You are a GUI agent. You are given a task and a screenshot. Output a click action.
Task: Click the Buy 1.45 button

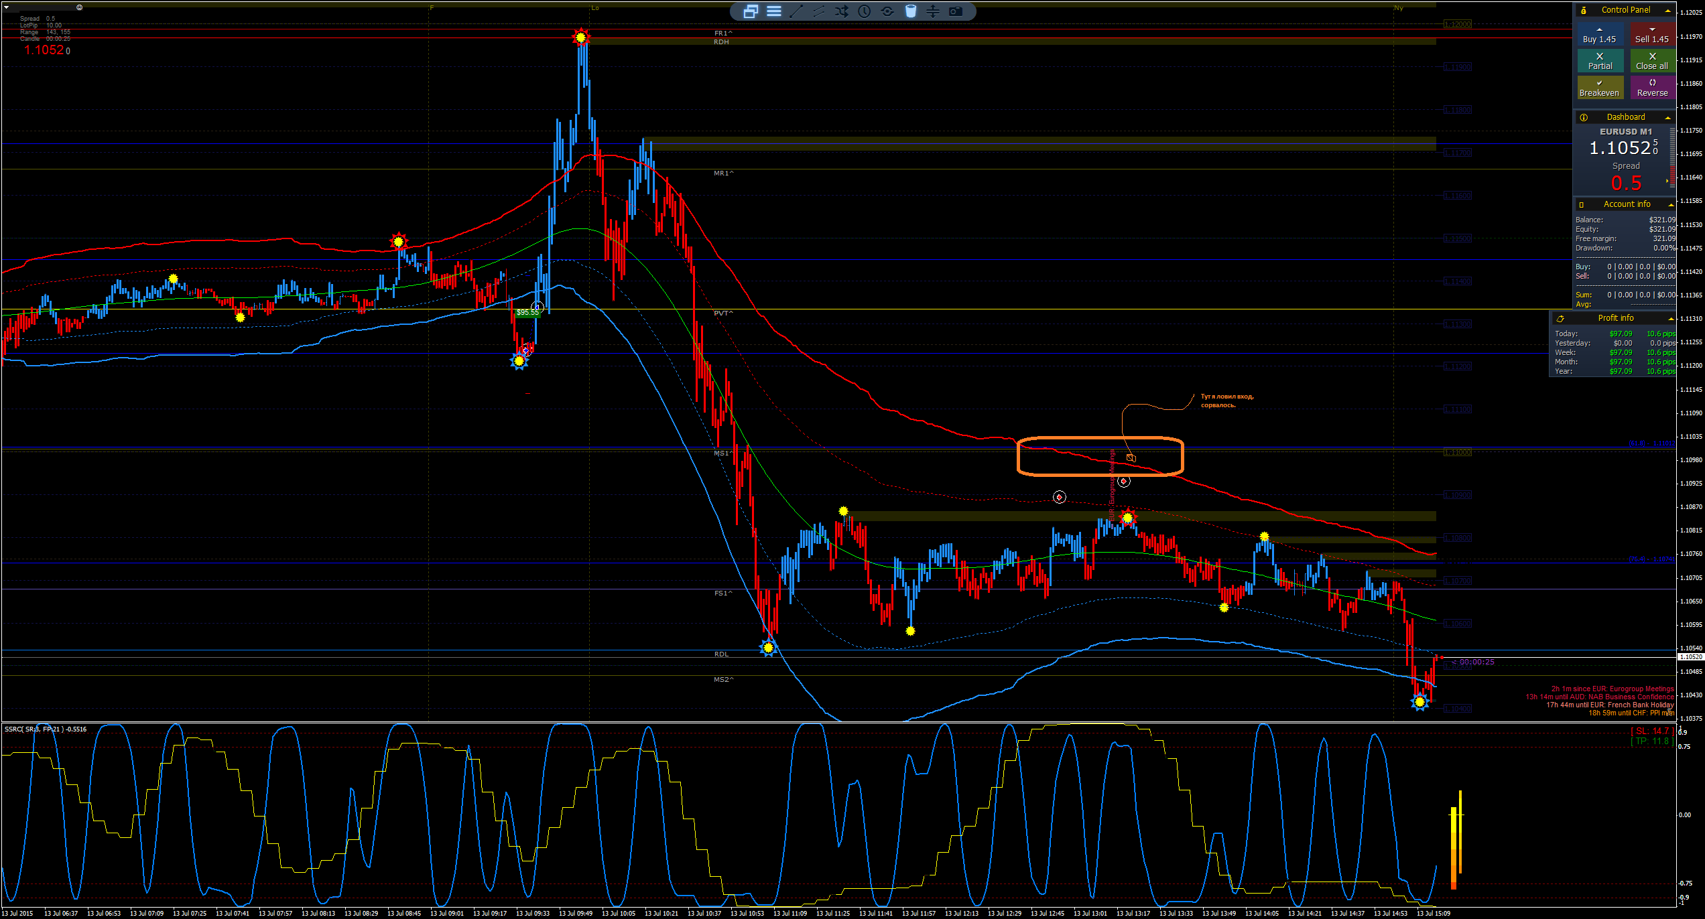click(1600, 34)
